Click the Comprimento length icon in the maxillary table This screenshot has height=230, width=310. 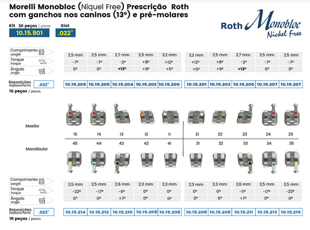point(41,52)
